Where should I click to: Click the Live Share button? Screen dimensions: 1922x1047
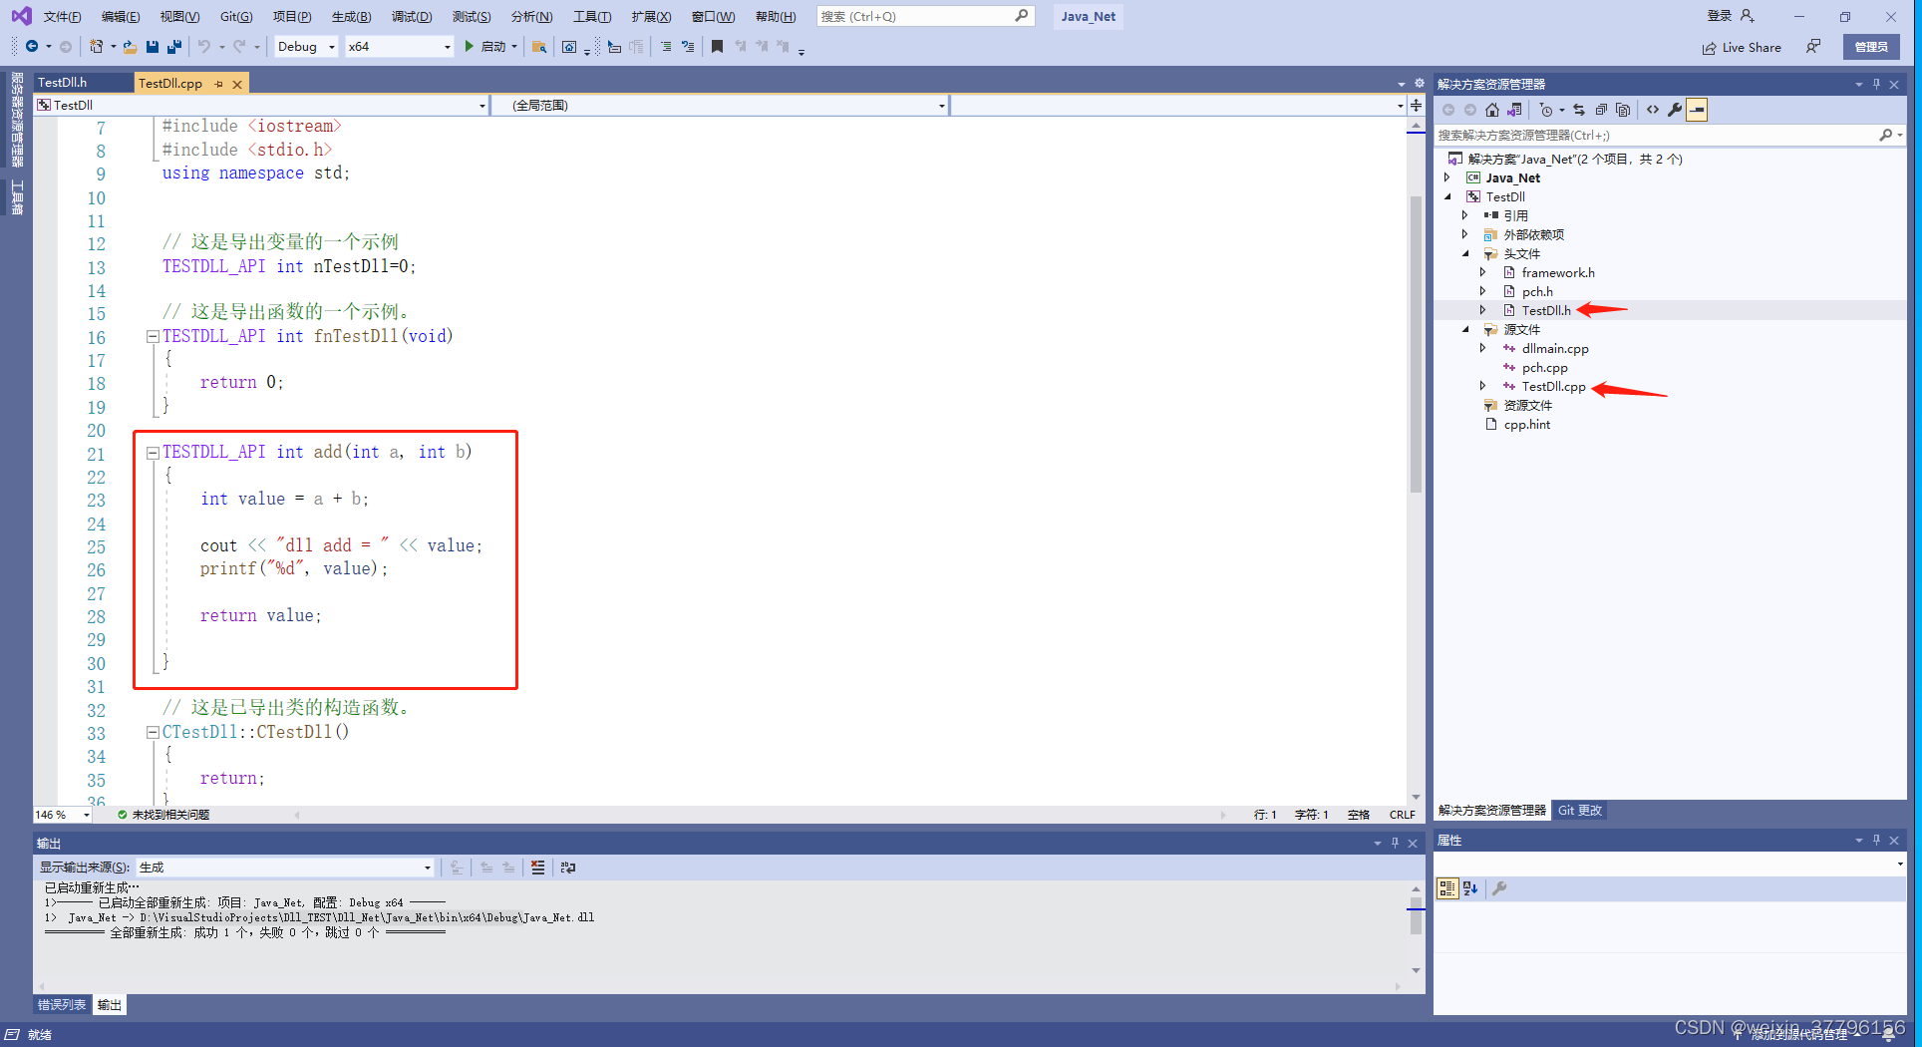(x=1742, y=47)
